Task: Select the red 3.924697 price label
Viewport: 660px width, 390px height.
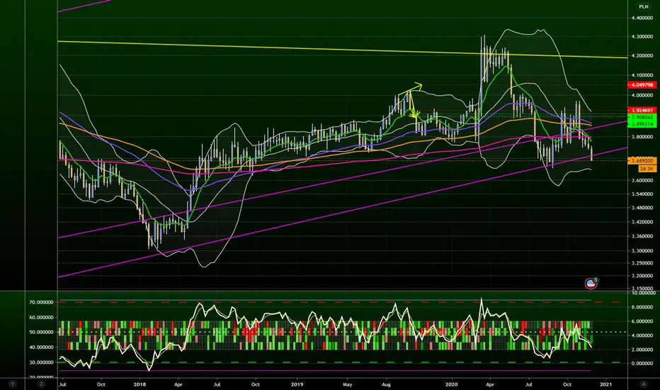Action: [x=642, y=111]
